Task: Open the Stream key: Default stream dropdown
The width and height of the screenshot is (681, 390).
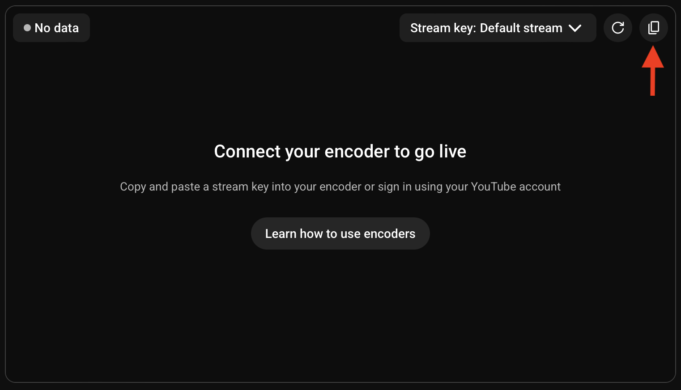Action: point(498,28)
